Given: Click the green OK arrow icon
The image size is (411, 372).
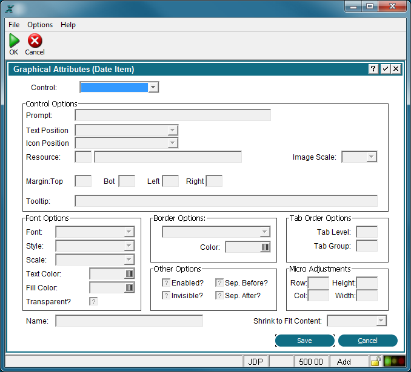Looking at the screenshot, I should pyautogui.click(x=14, y=41).
